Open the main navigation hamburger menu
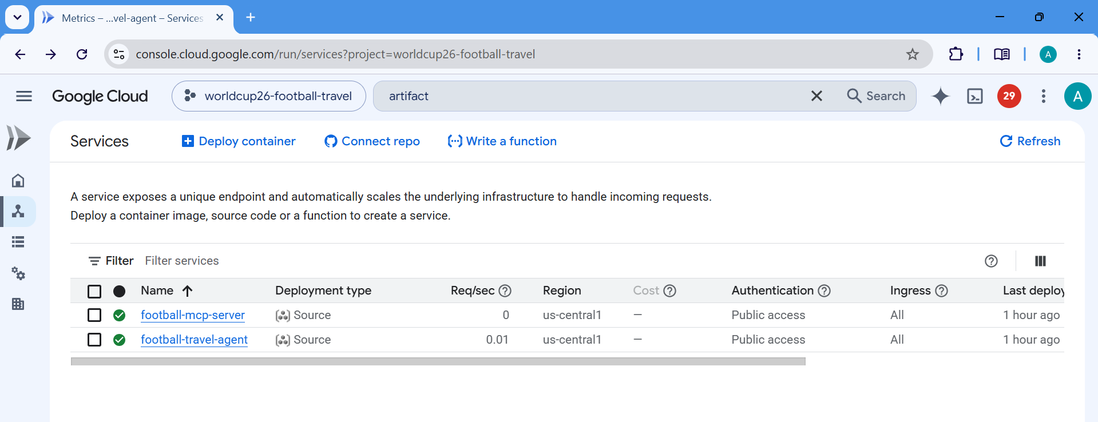Screen dimensions: 1098x422 [x=24, y=96]
